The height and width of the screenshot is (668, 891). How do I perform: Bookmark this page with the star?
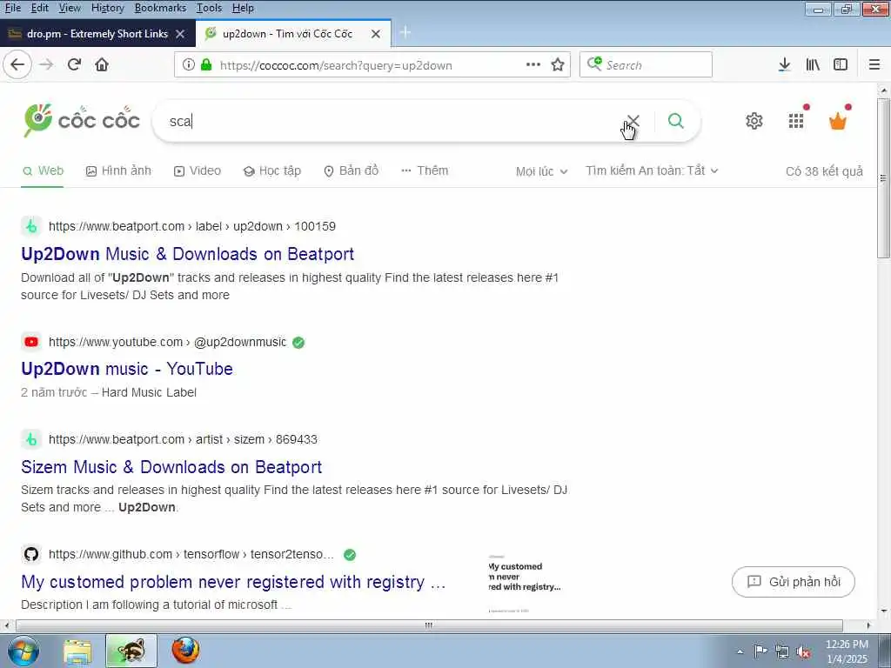click(x=558, y=64)
